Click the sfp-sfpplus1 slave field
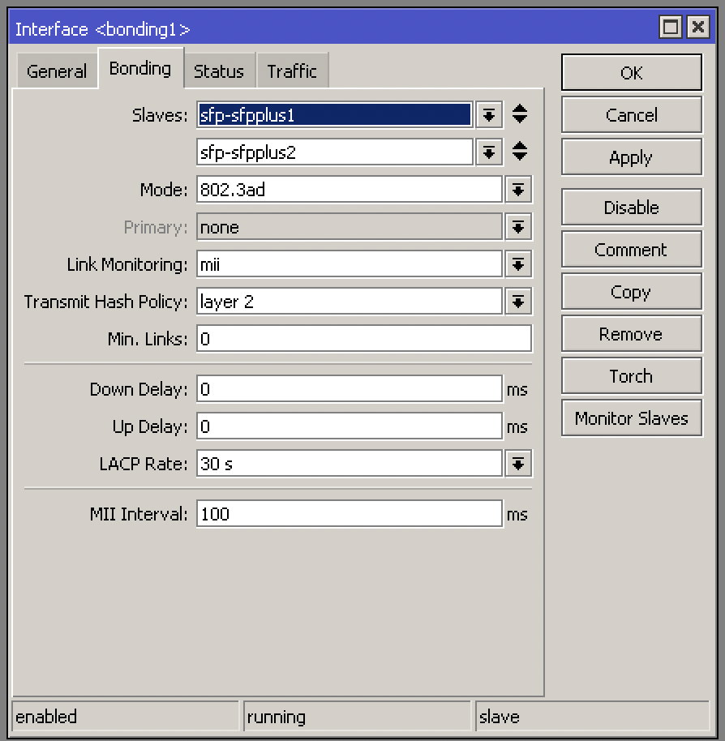 point(335,115)
